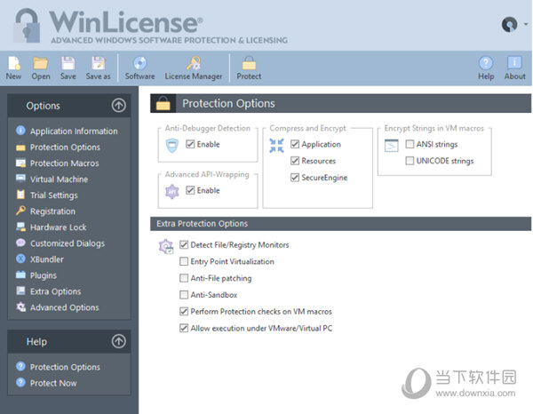The image size is (533, 414).
Task: Collapse the Options panel
Action: tap(119, 105)
